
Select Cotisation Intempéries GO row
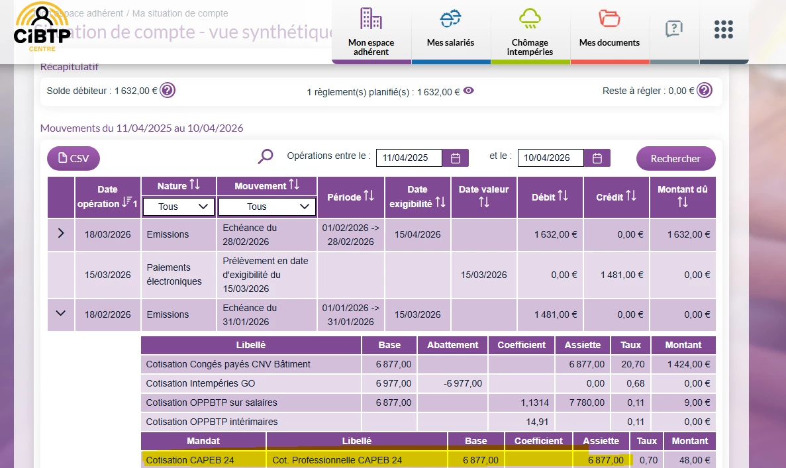point(428,383)
